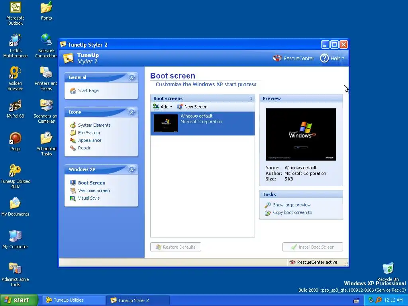Go to File System section
The width and height of the screenshot is (408, 306).
[x=89, y=133]
